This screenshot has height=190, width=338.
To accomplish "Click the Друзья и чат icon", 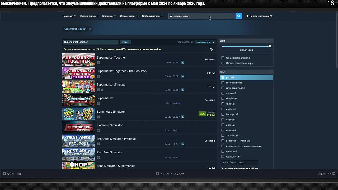I will point(334,174).
